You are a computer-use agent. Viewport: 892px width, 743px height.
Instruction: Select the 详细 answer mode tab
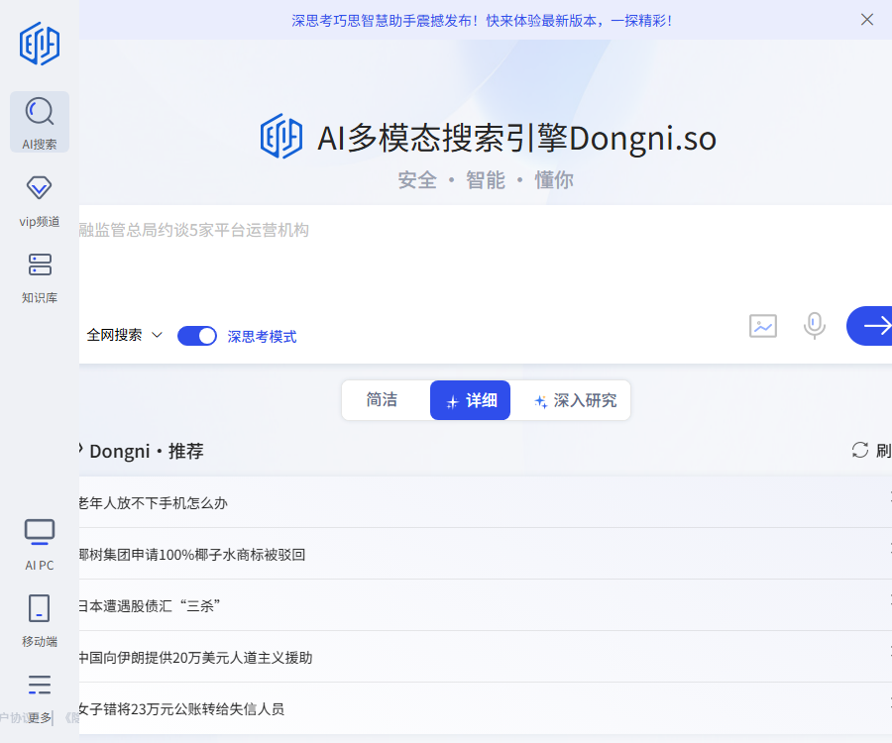(470, 400)
